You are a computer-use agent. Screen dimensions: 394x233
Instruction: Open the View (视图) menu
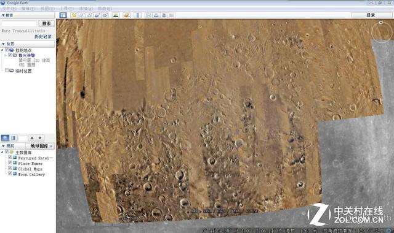[x=47, y=9]
